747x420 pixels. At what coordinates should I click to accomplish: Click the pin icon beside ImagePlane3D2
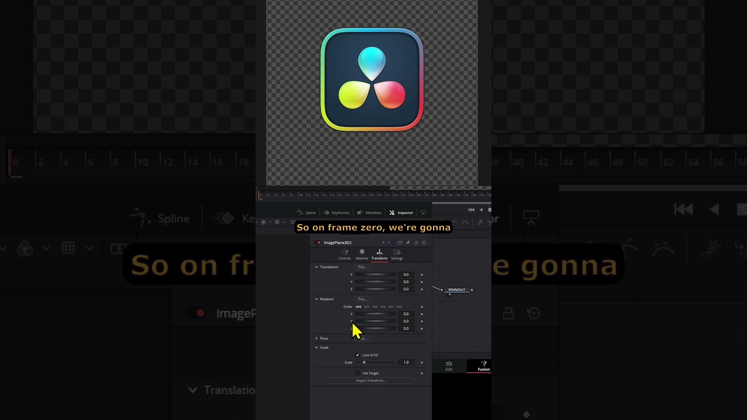coord(408,243)
